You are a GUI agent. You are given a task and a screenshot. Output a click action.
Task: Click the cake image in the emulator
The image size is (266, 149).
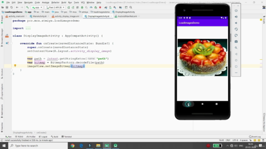[202, 58]
